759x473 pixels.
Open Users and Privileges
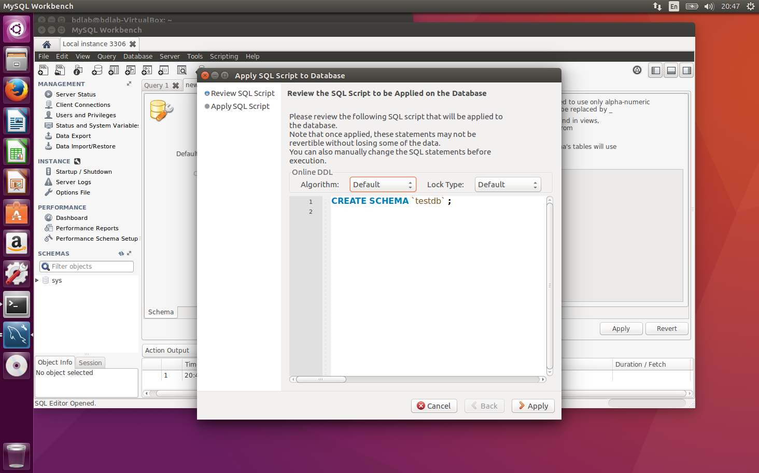pyautogui.click(x=86, y=115)
